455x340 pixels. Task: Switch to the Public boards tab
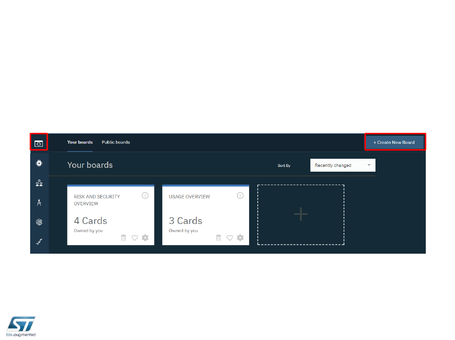pos(116,142)
